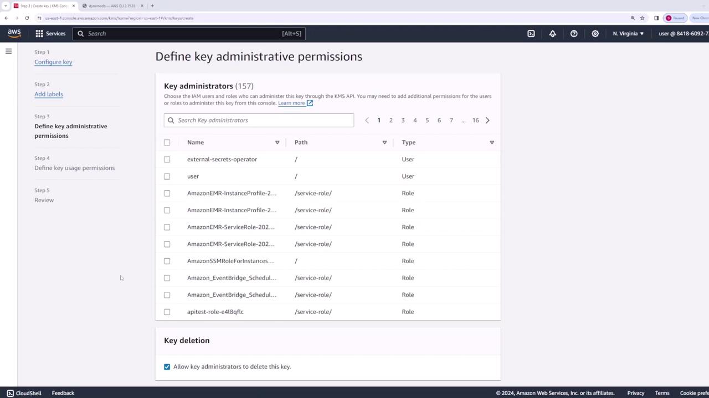Click the AWS logo home icon
Viewport: 709px width, 398px height.
[14, 33]
